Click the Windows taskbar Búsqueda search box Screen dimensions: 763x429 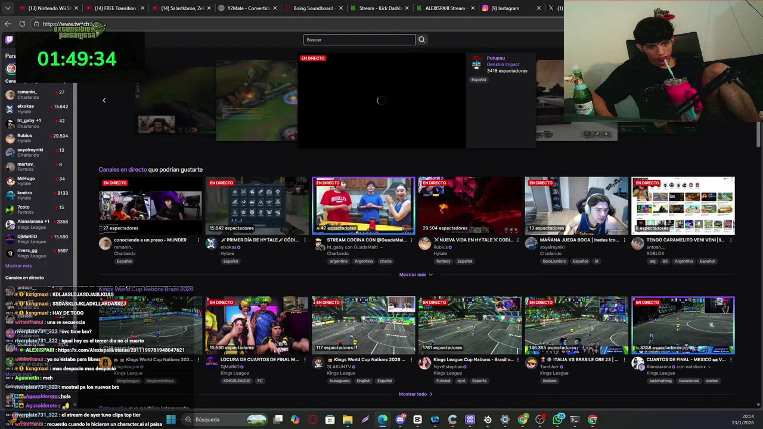tap(224, 419)
